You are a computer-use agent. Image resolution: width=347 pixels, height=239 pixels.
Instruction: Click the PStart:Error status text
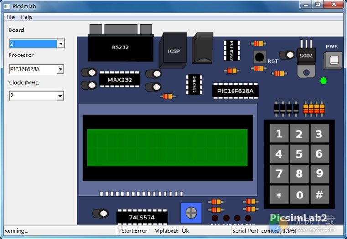click(133, 231)
